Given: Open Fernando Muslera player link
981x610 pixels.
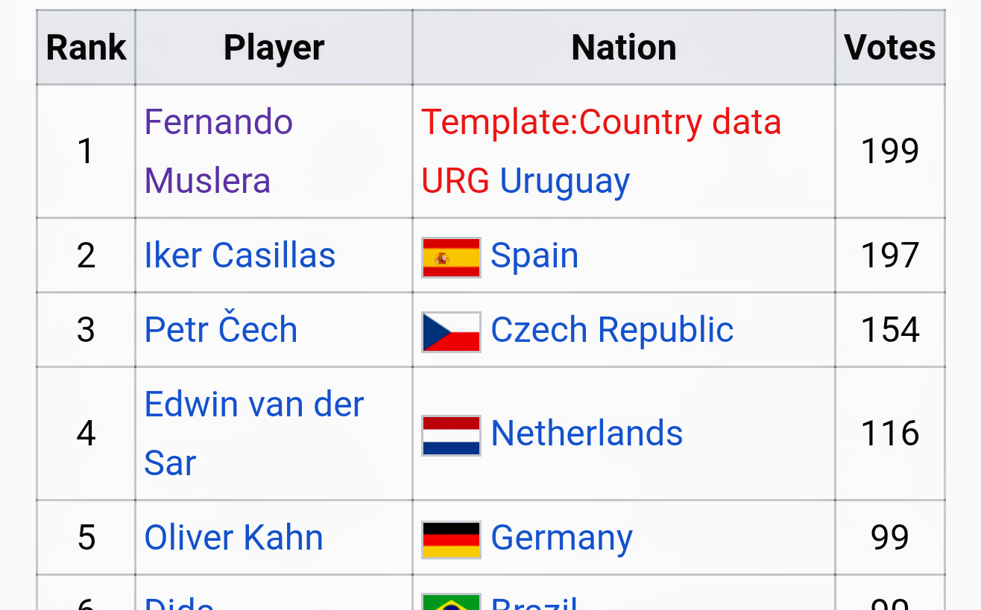Looking at the screenshot, I should [218, 151].
